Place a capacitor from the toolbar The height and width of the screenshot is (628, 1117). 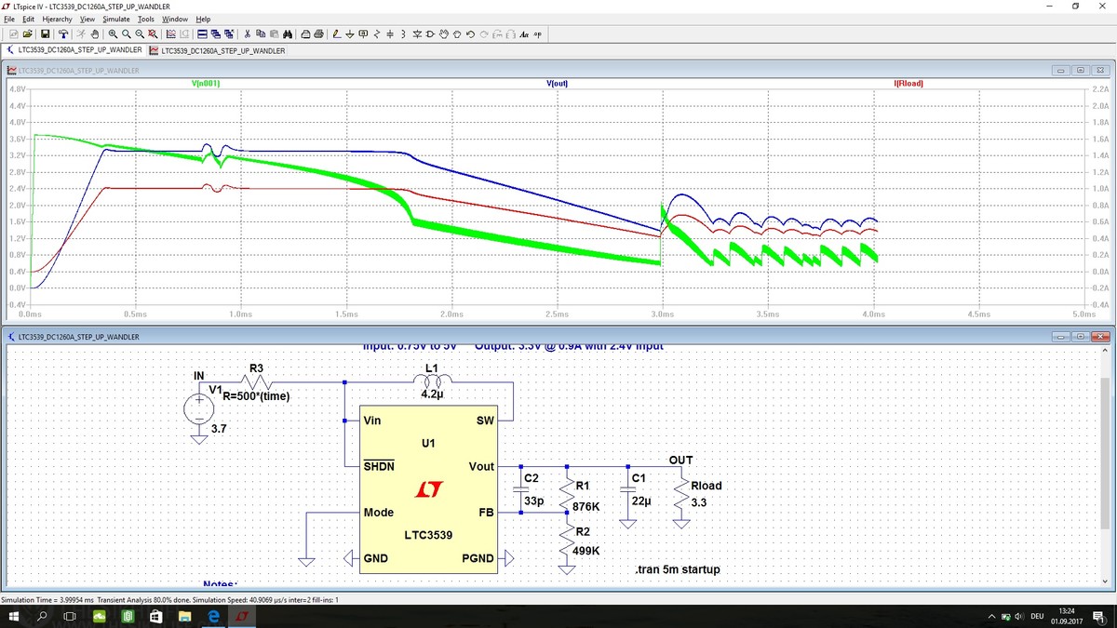coord(390,34)
